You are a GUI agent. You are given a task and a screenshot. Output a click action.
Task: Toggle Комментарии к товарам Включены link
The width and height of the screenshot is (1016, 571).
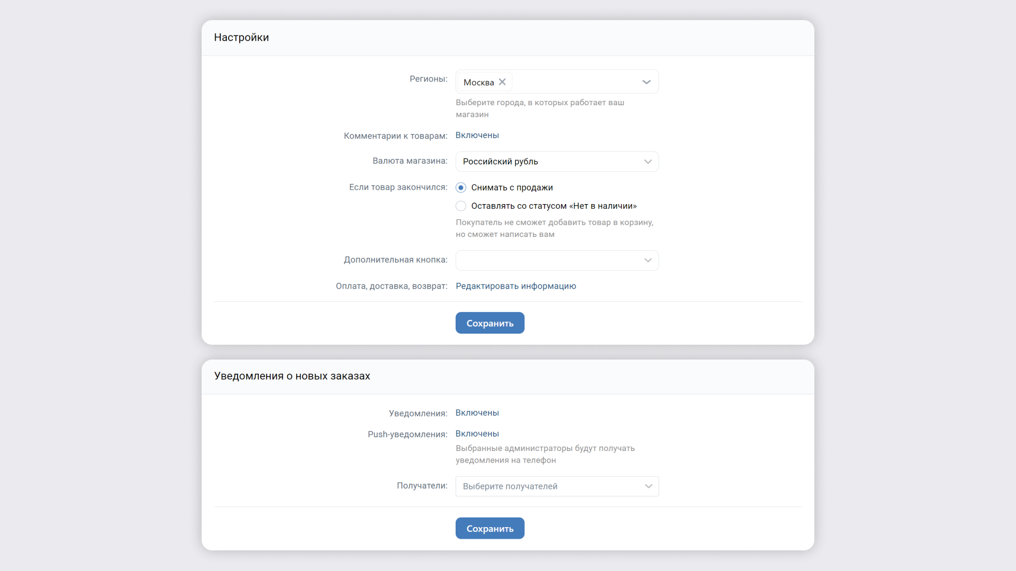[477, 135]
